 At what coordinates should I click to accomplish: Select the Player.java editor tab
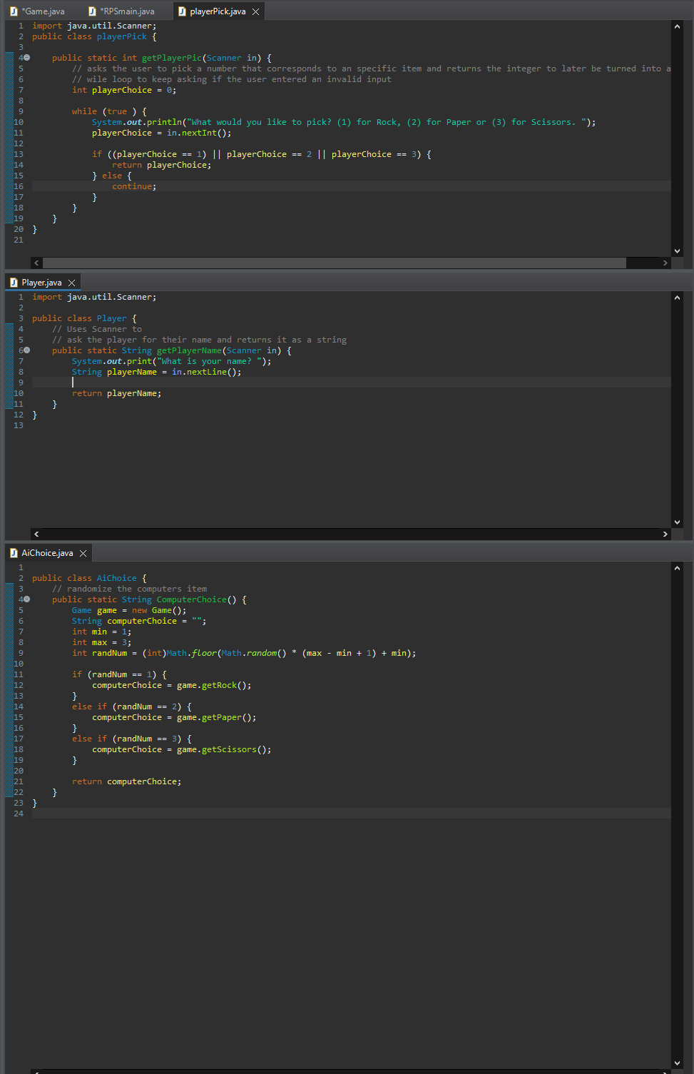coord(41,283)
